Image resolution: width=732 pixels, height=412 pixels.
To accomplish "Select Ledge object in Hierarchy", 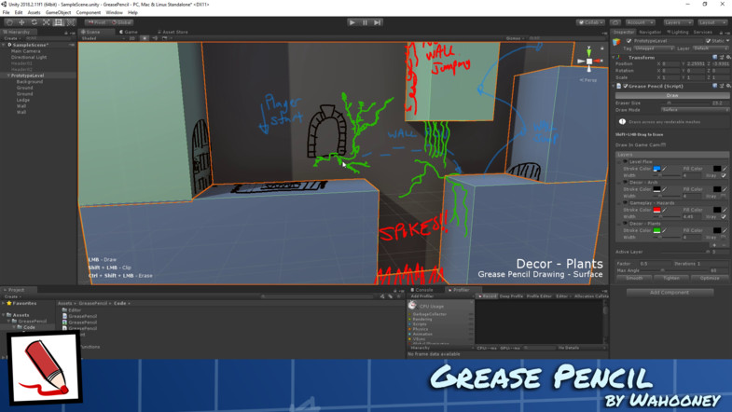I will [x=23, y=100].
